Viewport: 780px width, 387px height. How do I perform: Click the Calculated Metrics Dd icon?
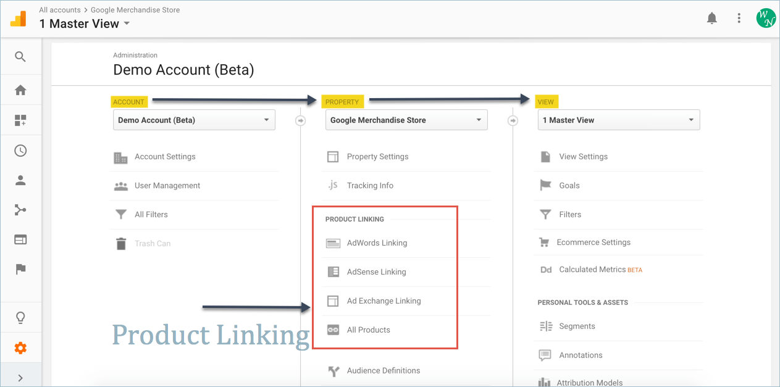(546, 270)
